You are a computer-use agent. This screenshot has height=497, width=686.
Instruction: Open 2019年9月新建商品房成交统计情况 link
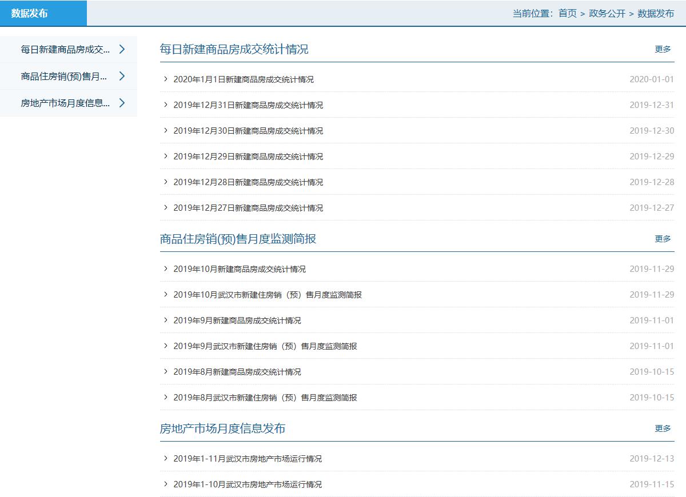click(237, 320)
